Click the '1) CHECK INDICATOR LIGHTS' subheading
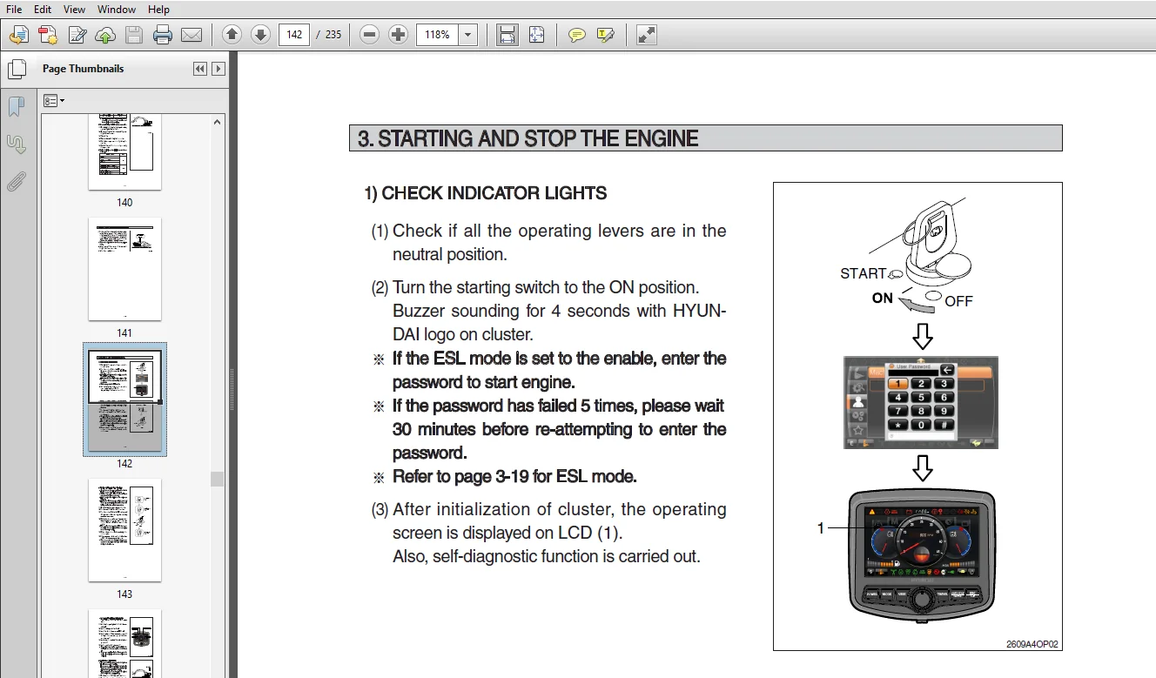Image resolution: width=1156 pixels, height=678 pixels. pyautogui.click(x=486, y=193)
